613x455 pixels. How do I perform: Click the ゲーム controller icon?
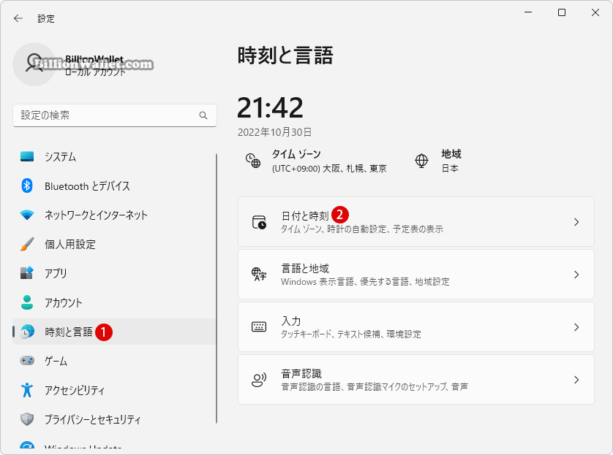point(27,361)
